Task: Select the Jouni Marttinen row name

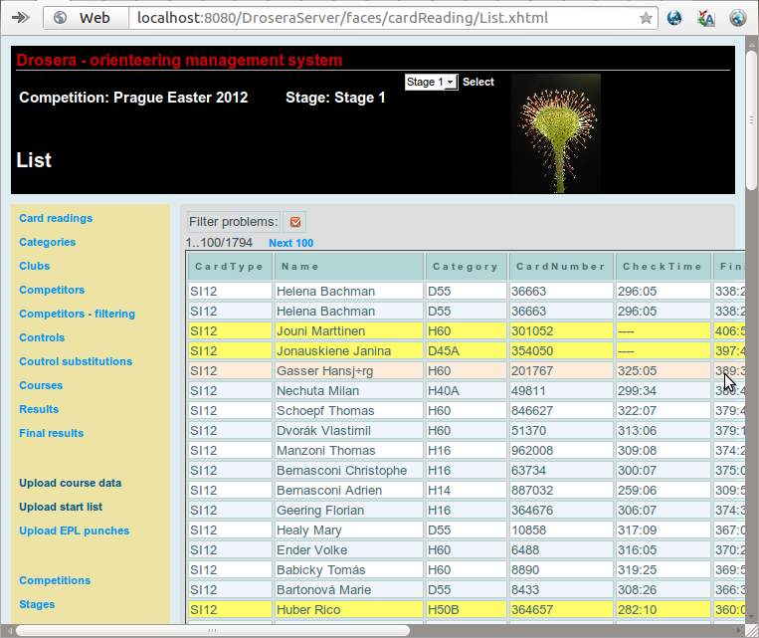Action: tap(348, 331)
